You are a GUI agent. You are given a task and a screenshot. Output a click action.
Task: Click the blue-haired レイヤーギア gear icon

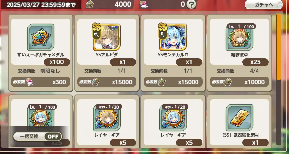pos(173,118)
